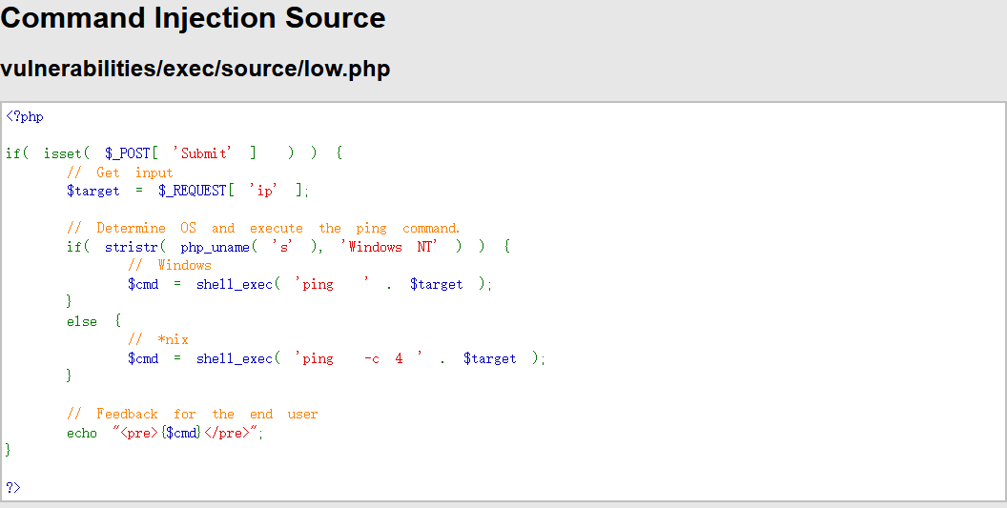Screen dimensions: 1007x508
Task: Click the "// Get input" comment
Action: [120, 173]
